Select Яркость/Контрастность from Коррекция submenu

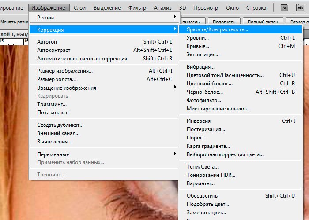(x=217, y=29)
